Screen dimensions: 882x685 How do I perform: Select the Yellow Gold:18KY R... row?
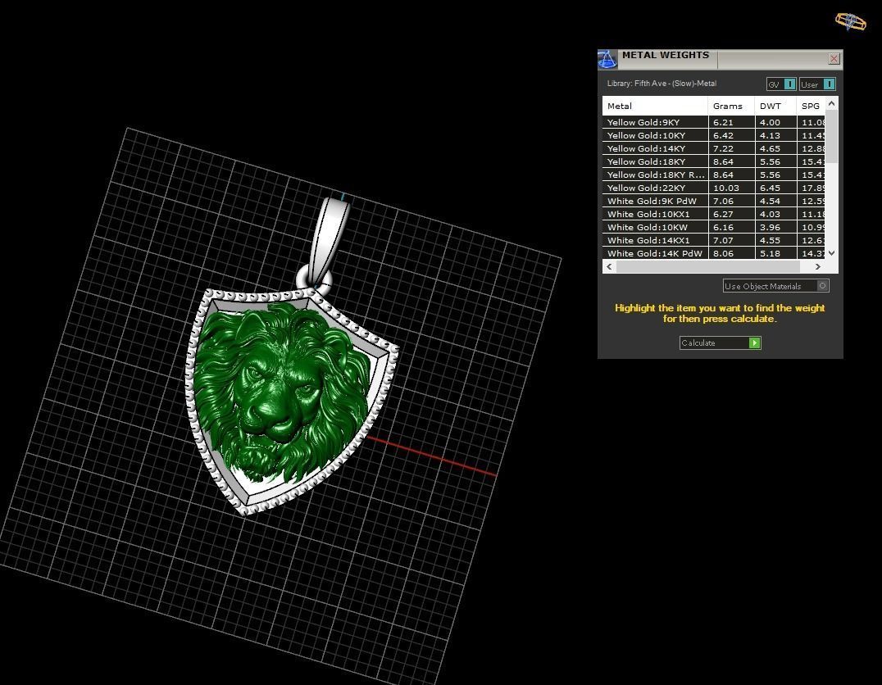[713, 175]
